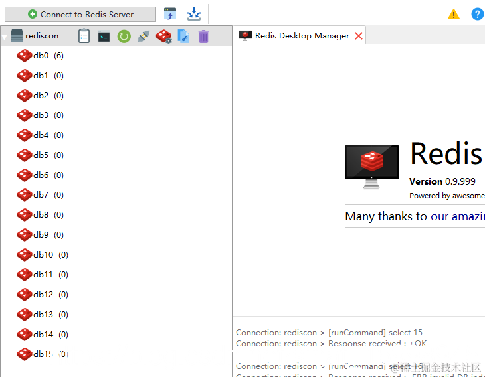Select db4 (0) database
The image size is (485, 377).
click(x=41, y=135)
